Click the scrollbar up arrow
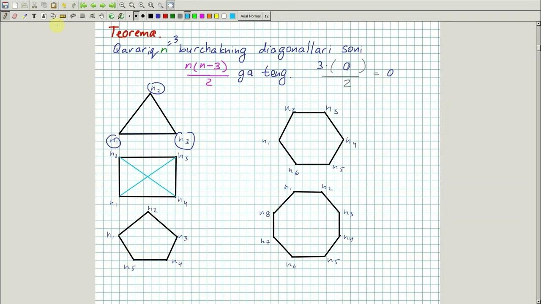 pos(538,24)
